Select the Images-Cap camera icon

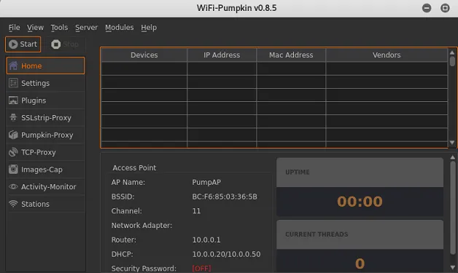point(13,169)
